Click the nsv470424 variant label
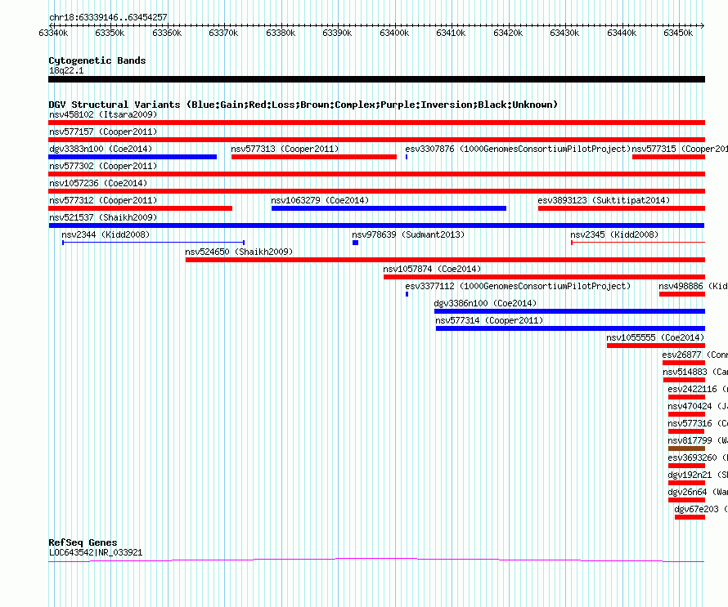 click(698, 406)
